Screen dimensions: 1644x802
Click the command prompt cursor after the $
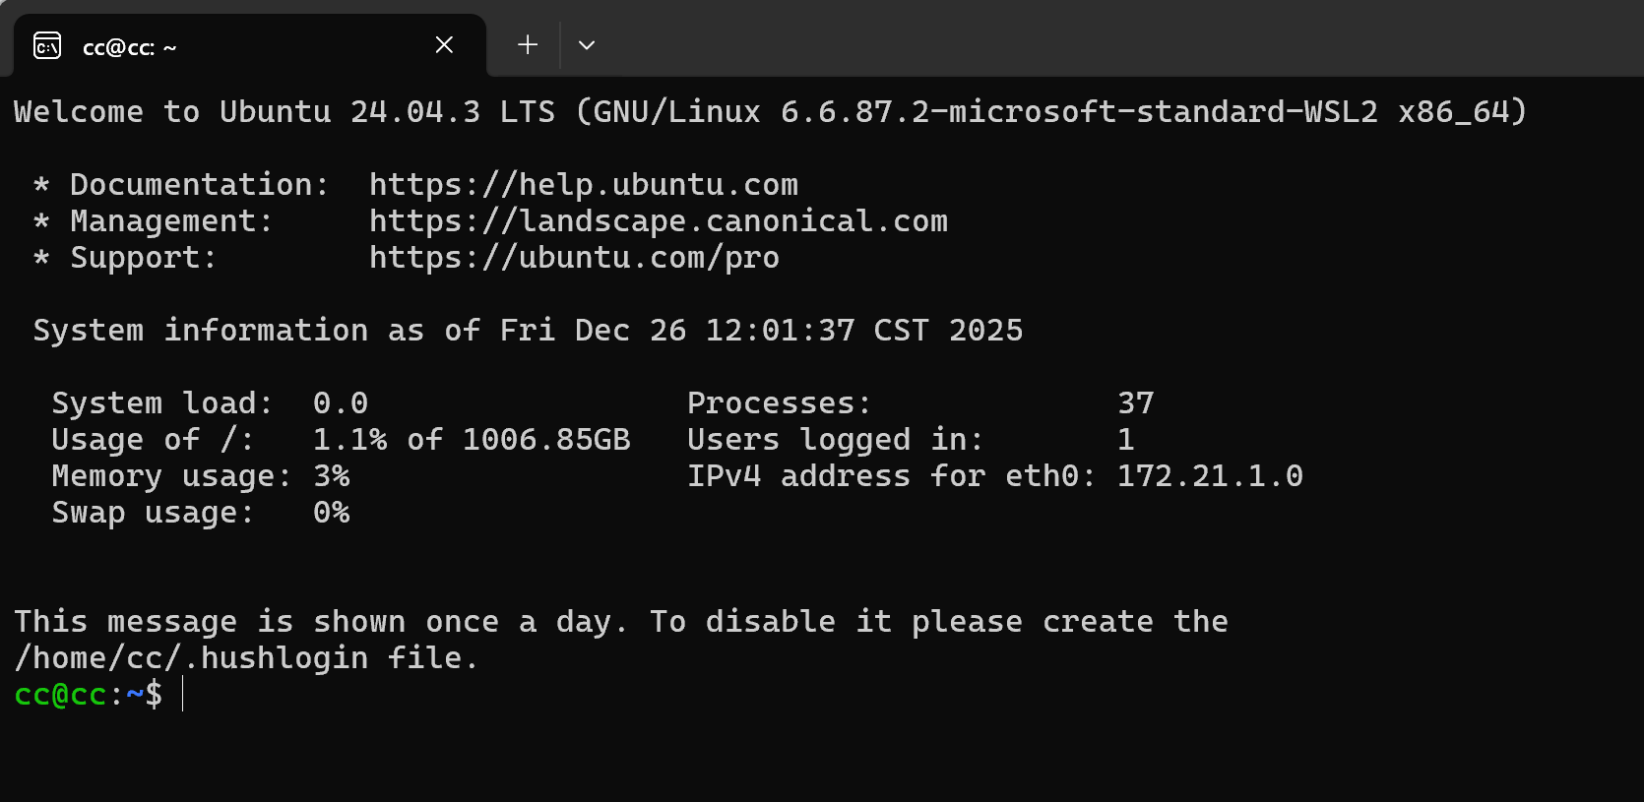pyautogui.click(x=183, y=695)
